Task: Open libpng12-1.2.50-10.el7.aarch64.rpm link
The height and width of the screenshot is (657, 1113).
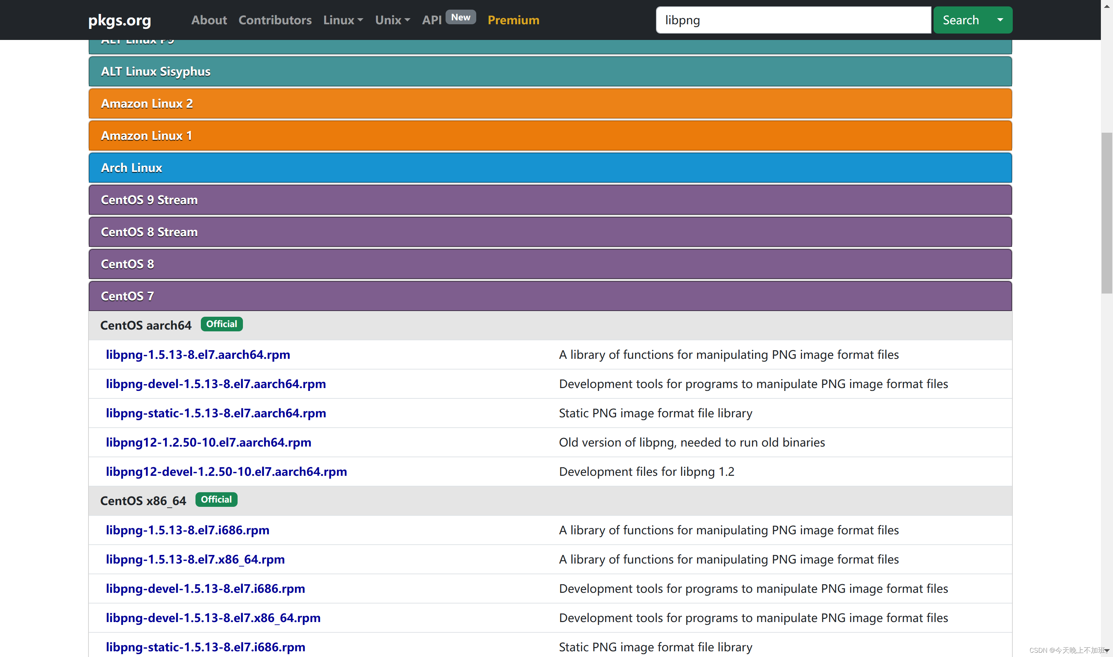Action: point(209,442)
